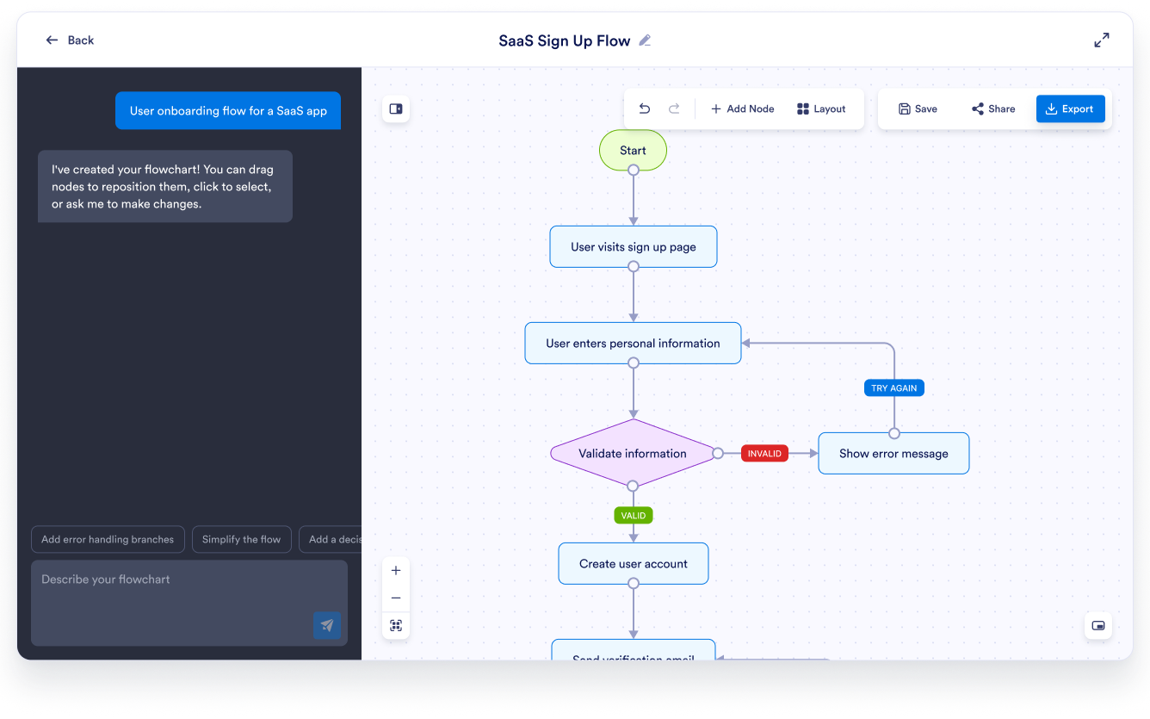Click the Redo arrow icon
The height and width of the screenshot is (719, 1150).
(675, 108)
